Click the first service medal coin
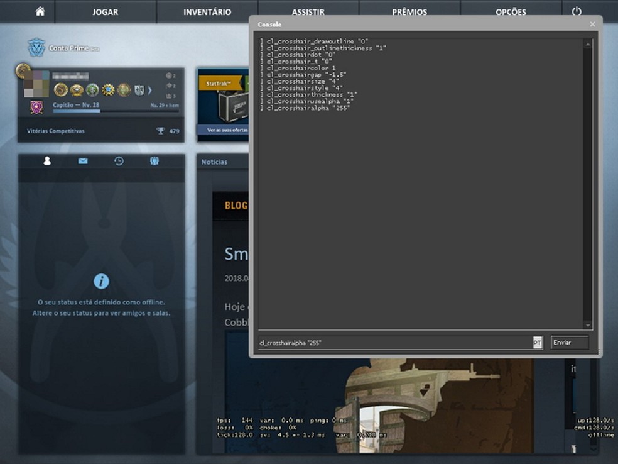The image size is (618, 464). [x=61, y=90]
